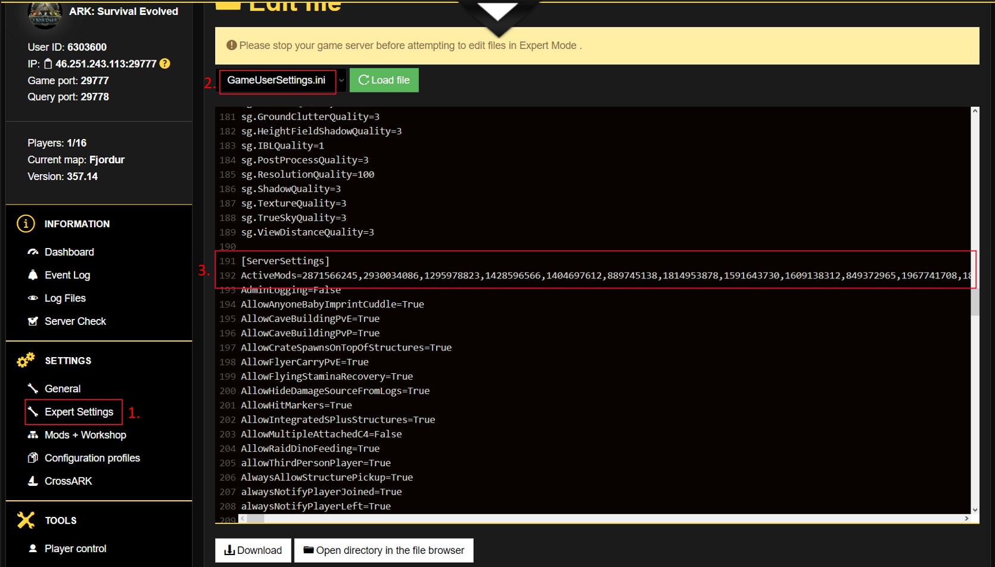
Task: Click the sg.IBLQuality=1 line
Action: pos(282,145)
